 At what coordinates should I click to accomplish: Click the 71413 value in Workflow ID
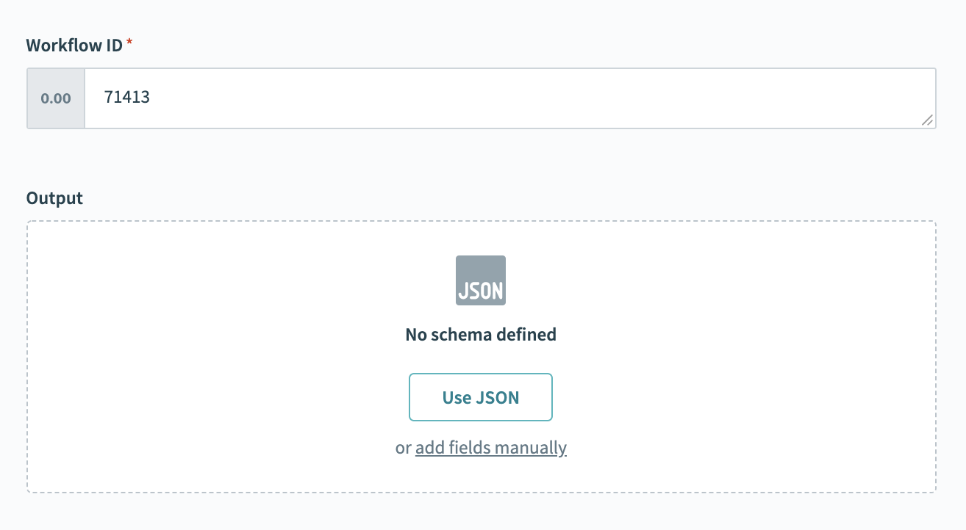(x=127, y=97)
